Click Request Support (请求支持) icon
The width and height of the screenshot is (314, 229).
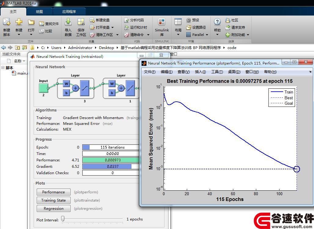click(227, 27)
